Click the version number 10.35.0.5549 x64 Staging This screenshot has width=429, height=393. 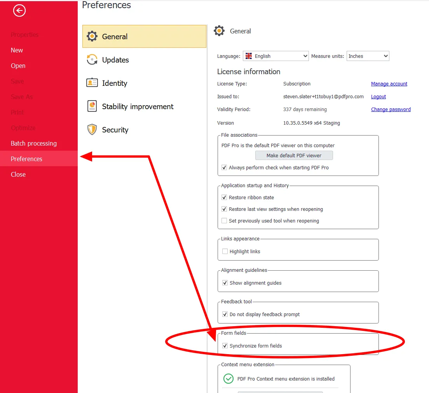pos(312,123)
